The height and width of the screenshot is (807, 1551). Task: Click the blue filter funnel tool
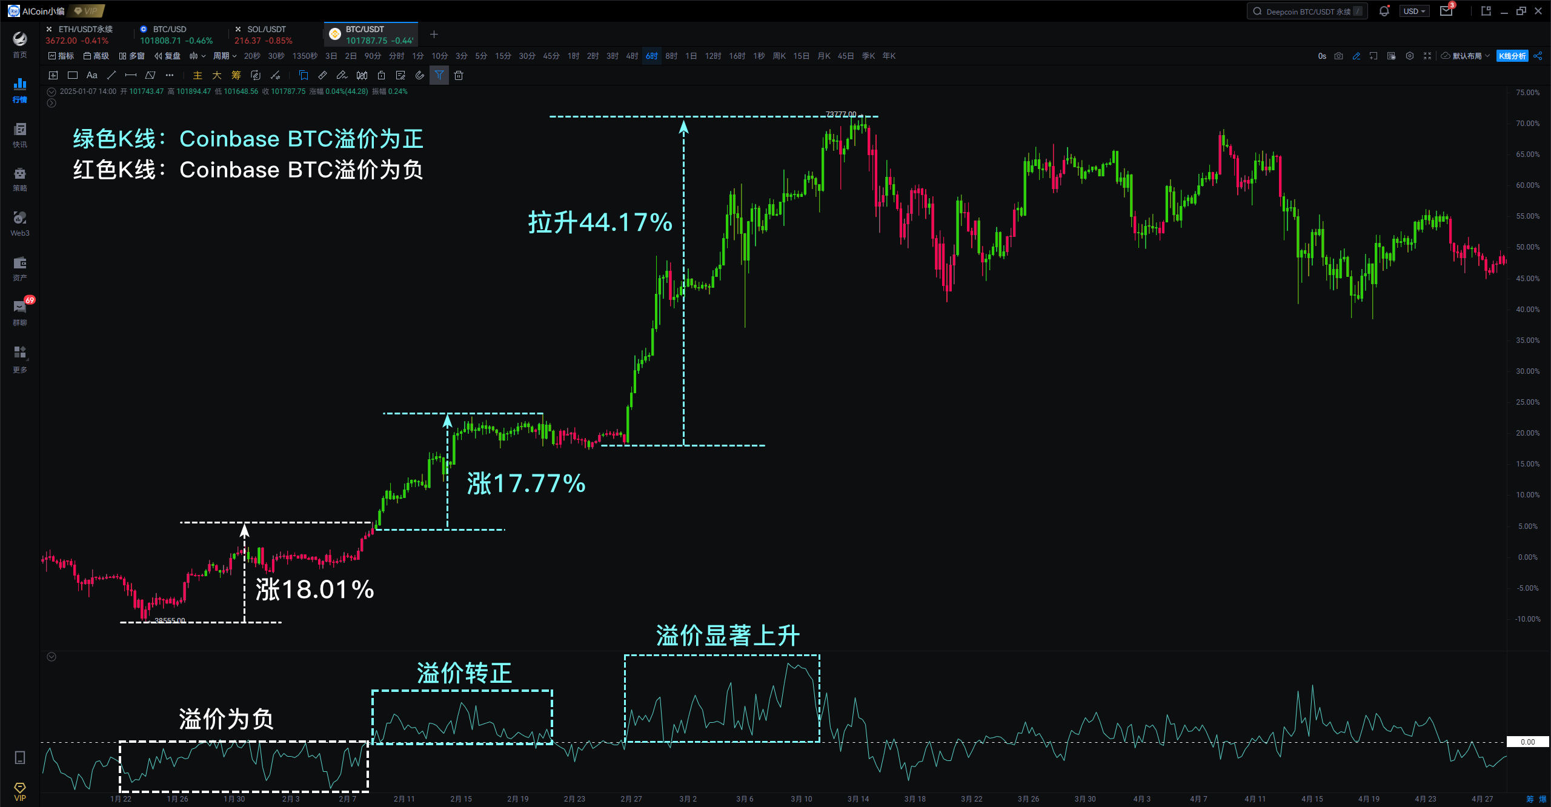click(x=439, y=75)
